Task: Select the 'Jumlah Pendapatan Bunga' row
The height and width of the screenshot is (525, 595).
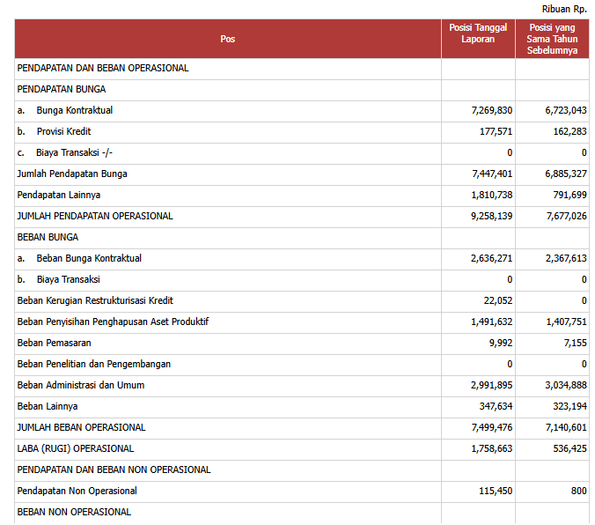Action: pyautogui.click(x=72, y=174)
